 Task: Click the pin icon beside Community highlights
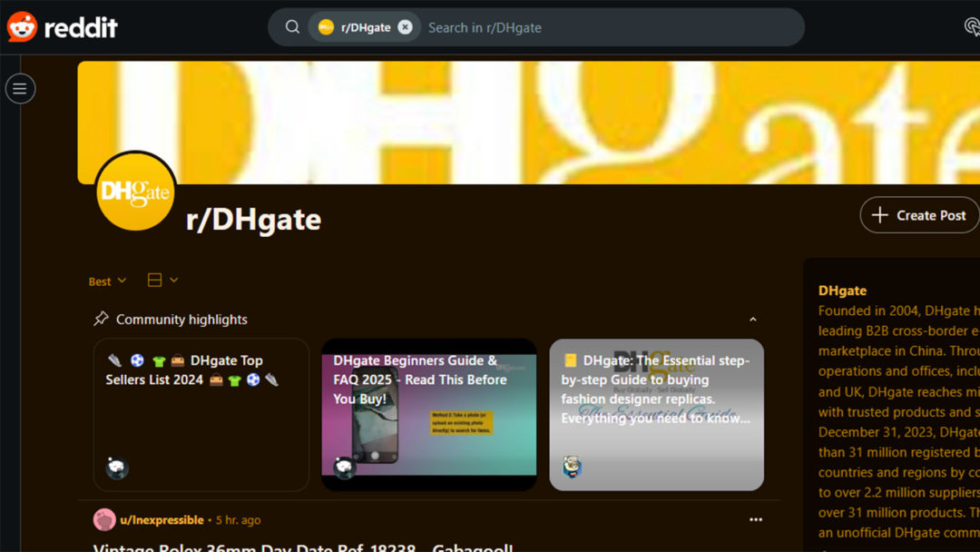pos(101,319)
